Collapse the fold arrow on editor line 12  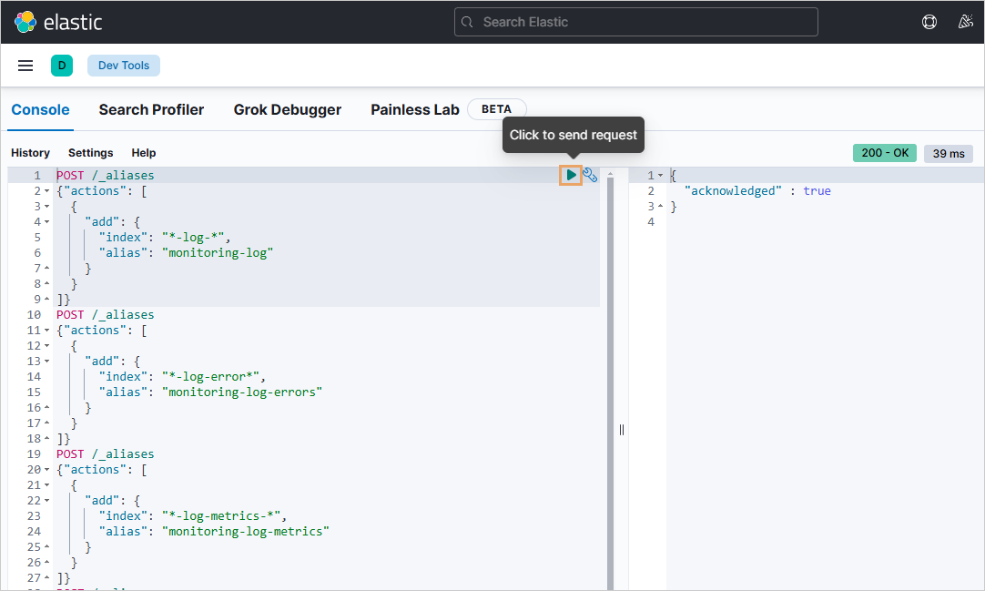(47, 346)
